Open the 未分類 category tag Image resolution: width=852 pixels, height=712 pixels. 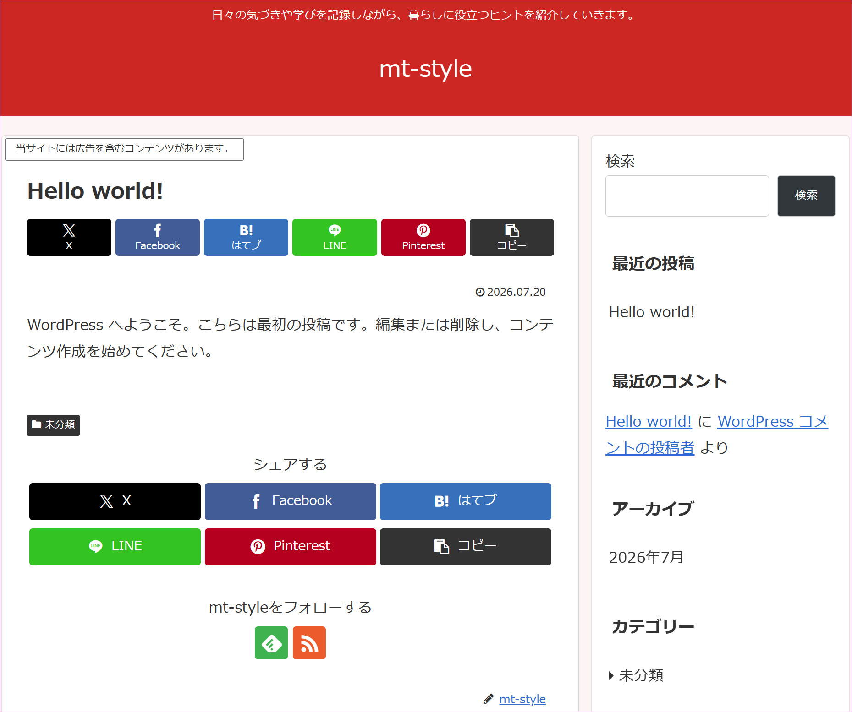[x=53, y=425]
